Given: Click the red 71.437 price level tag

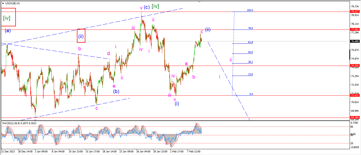Looking at the screenshot, I should [x=354, y=95].
